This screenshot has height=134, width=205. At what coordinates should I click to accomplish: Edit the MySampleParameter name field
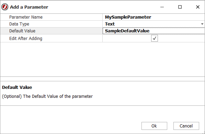coord(153,17)
